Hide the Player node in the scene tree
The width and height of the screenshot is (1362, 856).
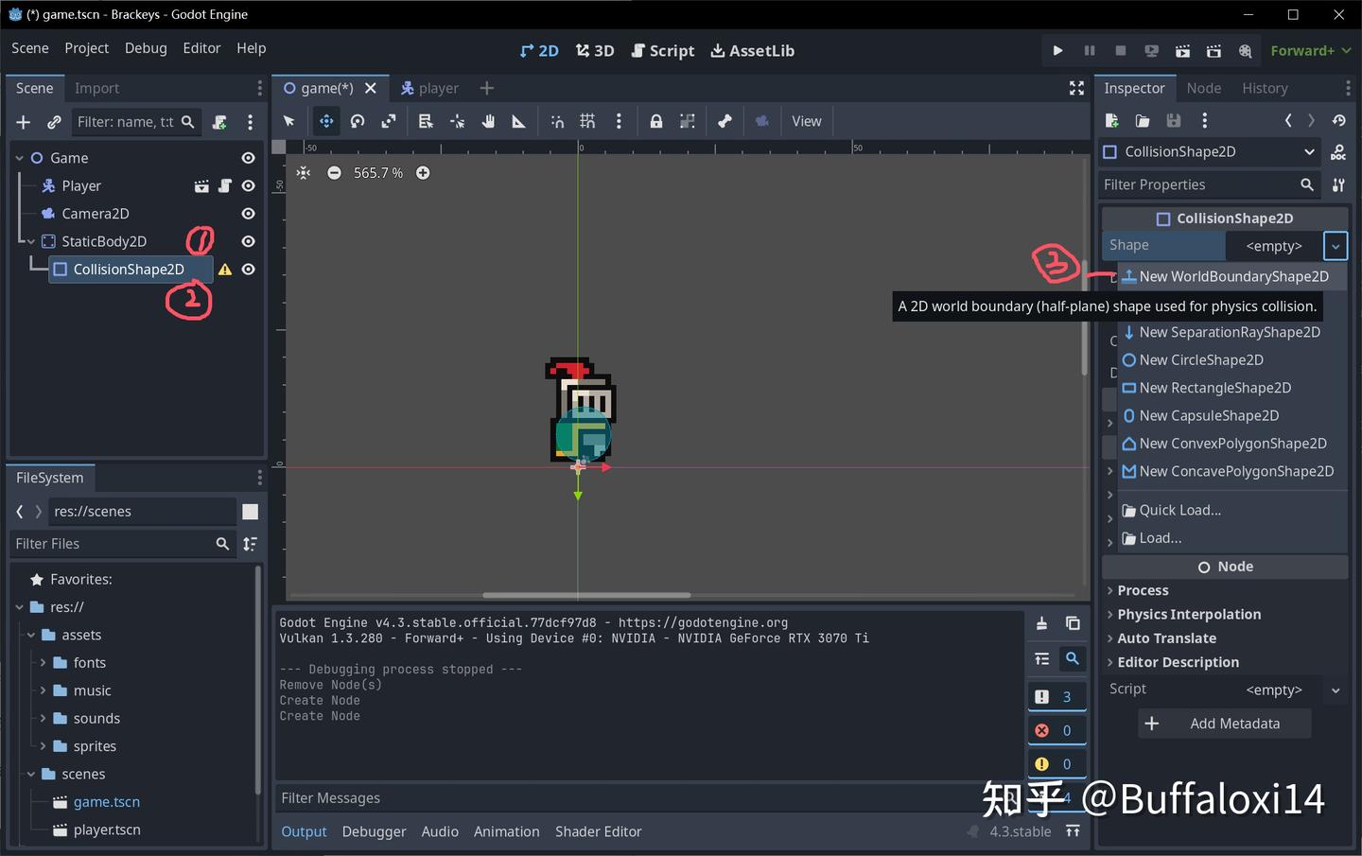[247, 185]
